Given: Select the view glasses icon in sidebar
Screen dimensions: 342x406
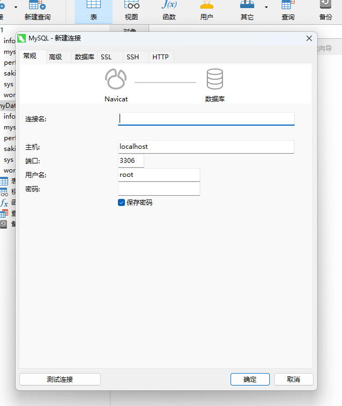Looking at the screenshot, I should pyautogui.click(x=4, y=192).
